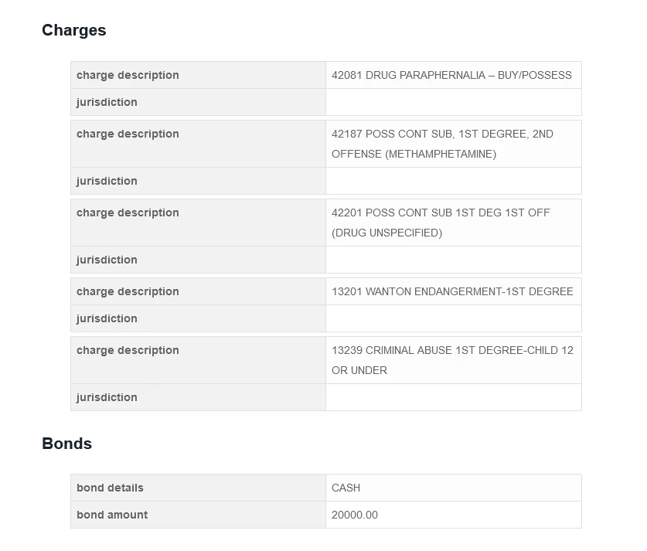Click the empty jurisdiction value under Drug Unspecified charge
647x551 pixels.
[453, 260]
